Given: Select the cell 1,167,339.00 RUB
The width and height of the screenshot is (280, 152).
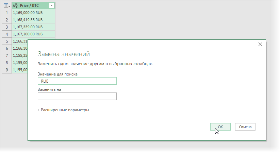Looking at the screenshot, I should click(34, 27).
